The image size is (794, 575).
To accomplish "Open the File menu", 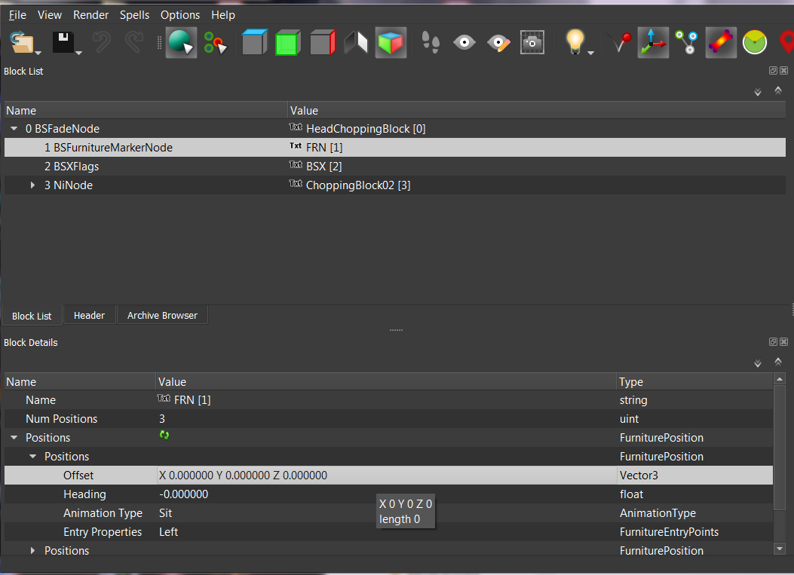I will [17, 15].
